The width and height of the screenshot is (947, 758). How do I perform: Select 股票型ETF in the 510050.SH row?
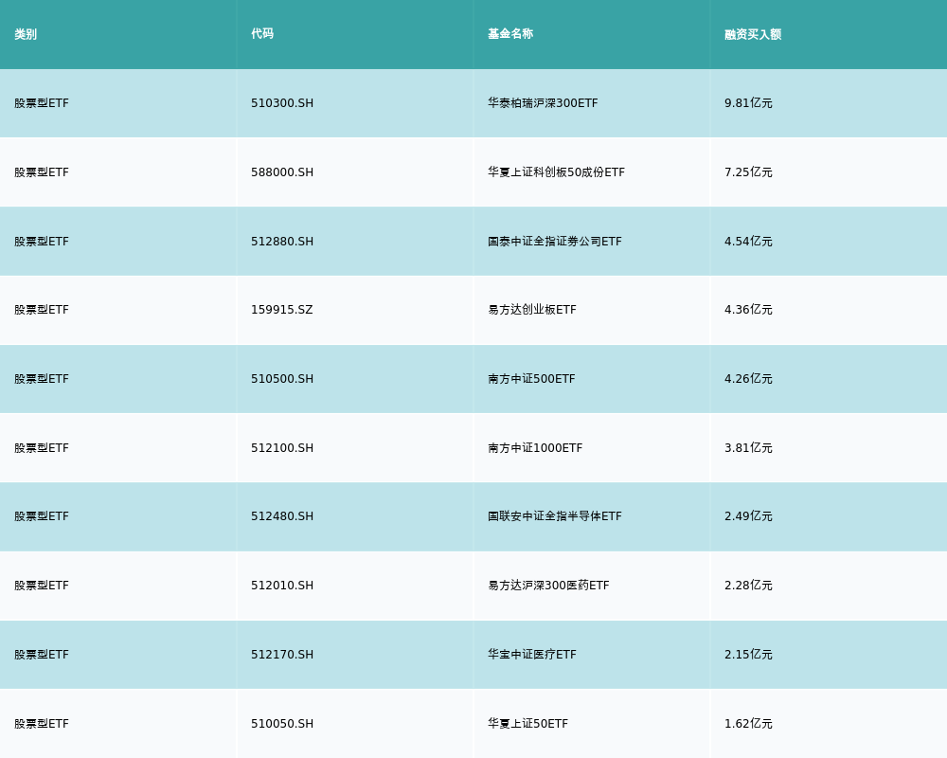click(x=42, y=724)
